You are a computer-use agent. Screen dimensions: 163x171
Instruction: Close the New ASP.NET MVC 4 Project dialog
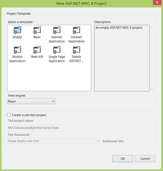[157, 2]
